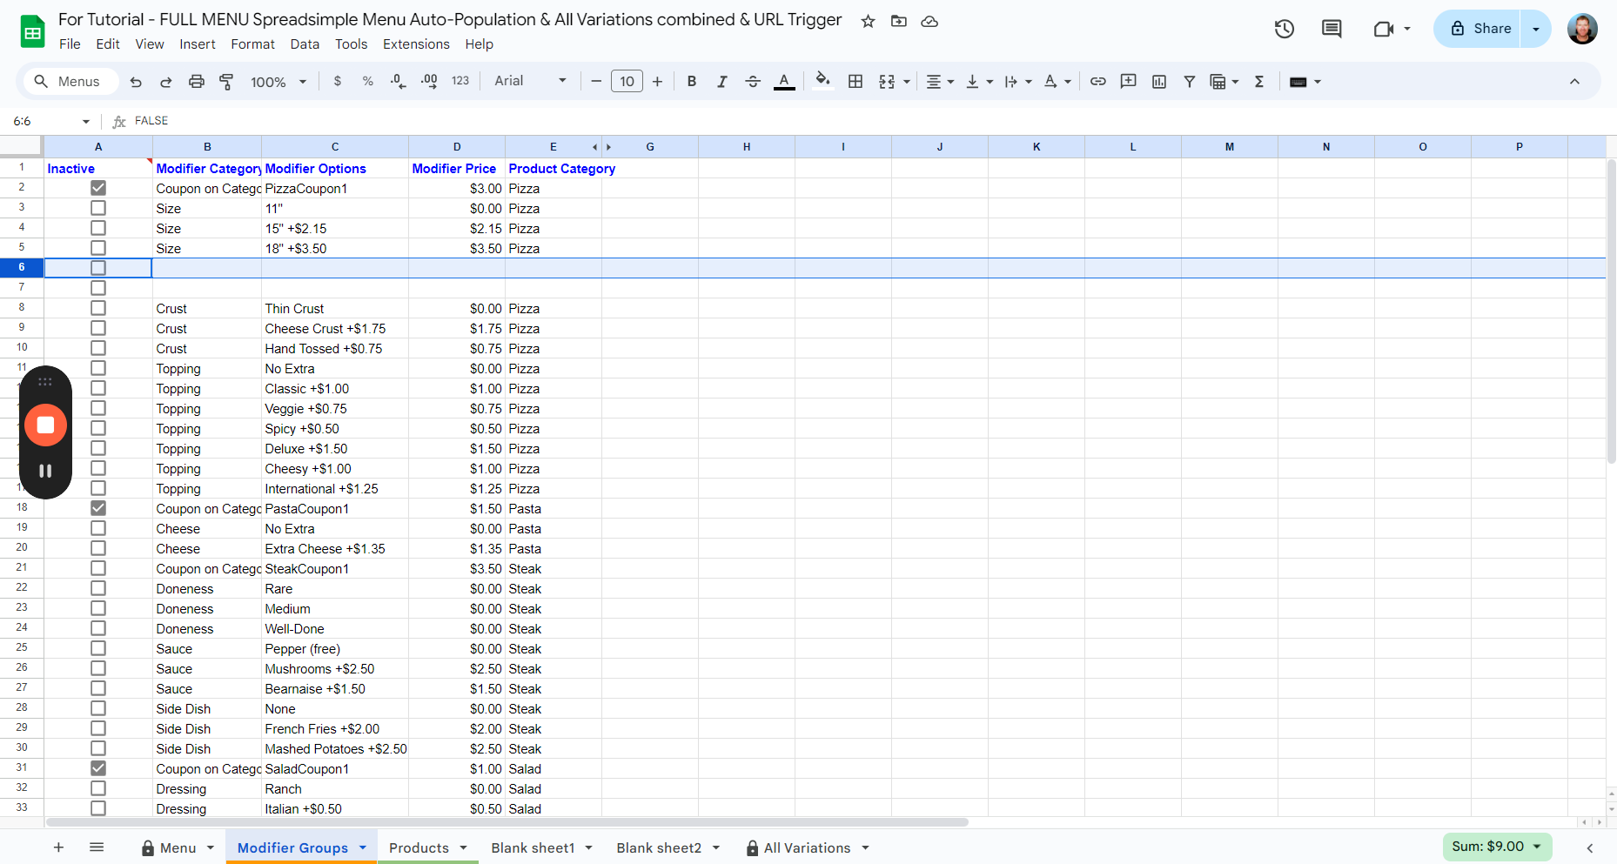
Task: Apply strikethrough formatting
Action: [x=753, y=81]
